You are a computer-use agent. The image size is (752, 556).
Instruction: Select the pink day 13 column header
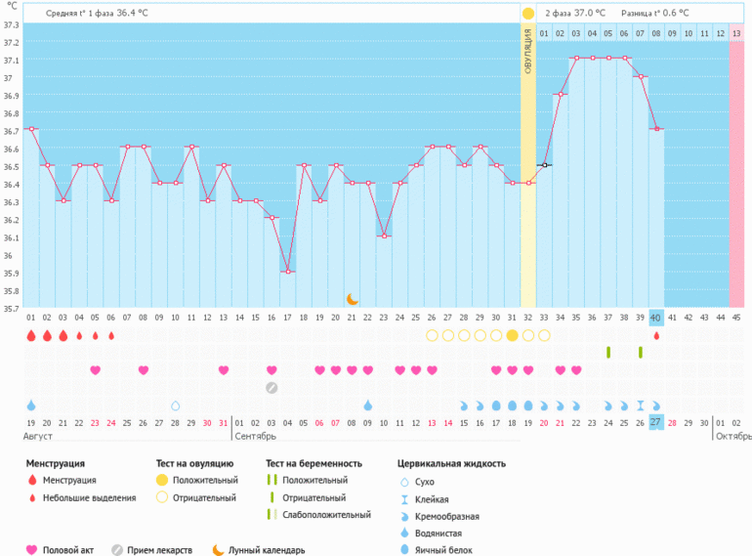tap(736, 33)
